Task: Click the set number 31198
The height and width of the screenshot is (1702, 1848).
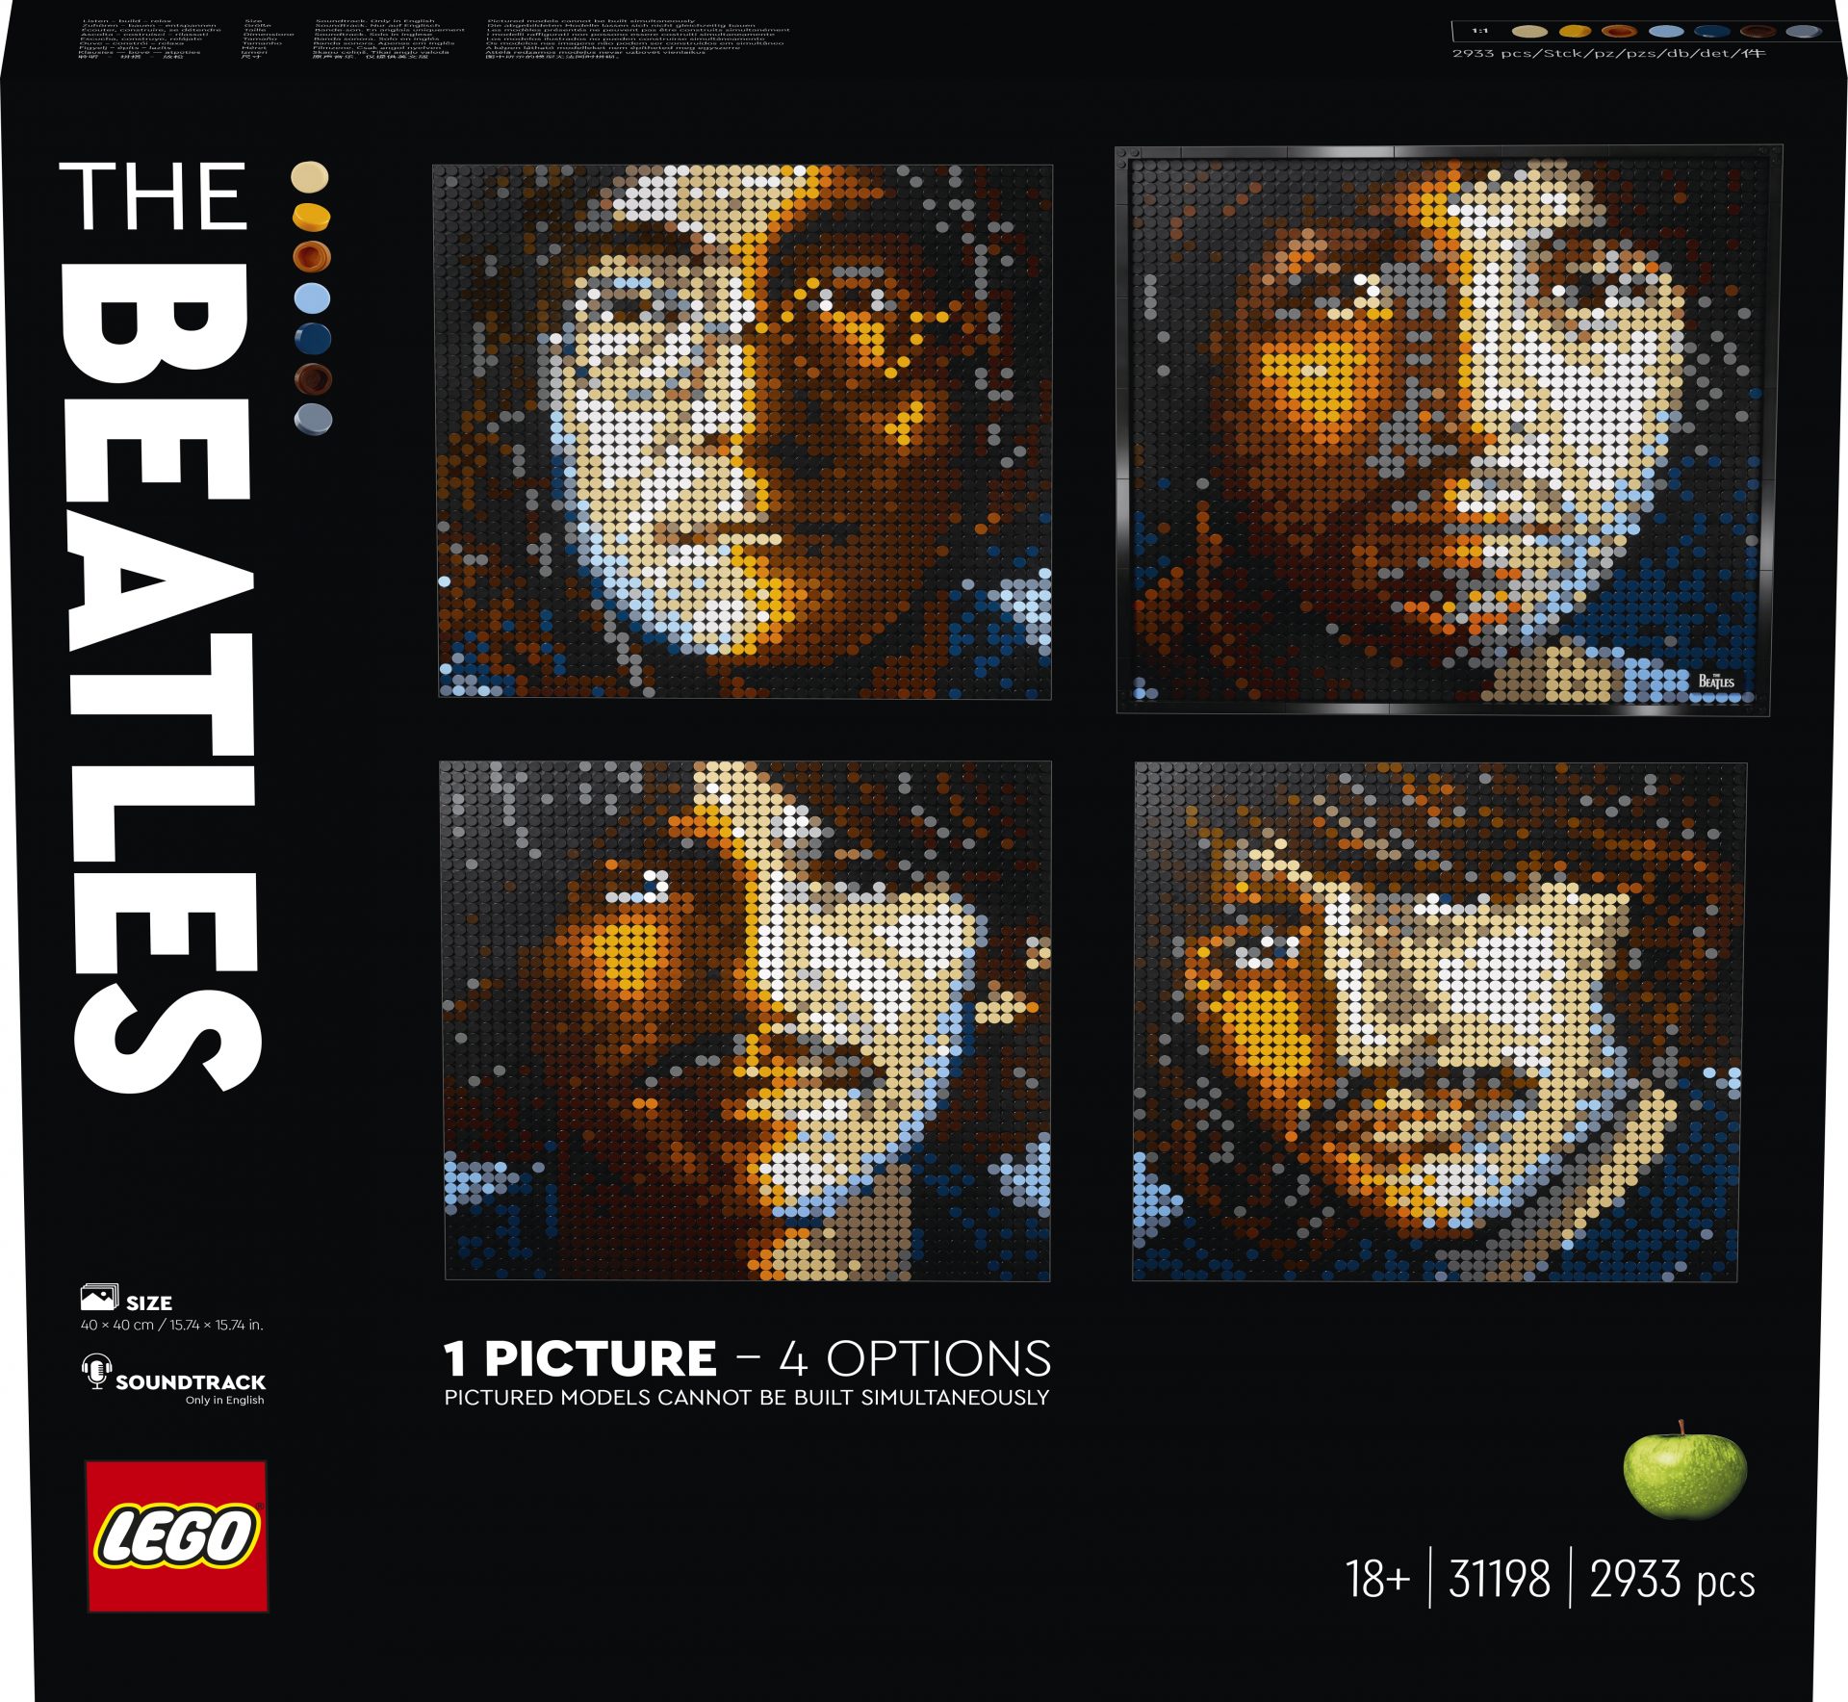Action: [1500, 1580]
